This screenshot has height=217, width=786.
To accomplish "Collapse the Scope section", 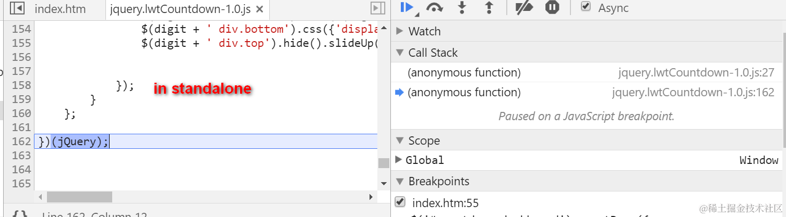I will click(400, 141).
